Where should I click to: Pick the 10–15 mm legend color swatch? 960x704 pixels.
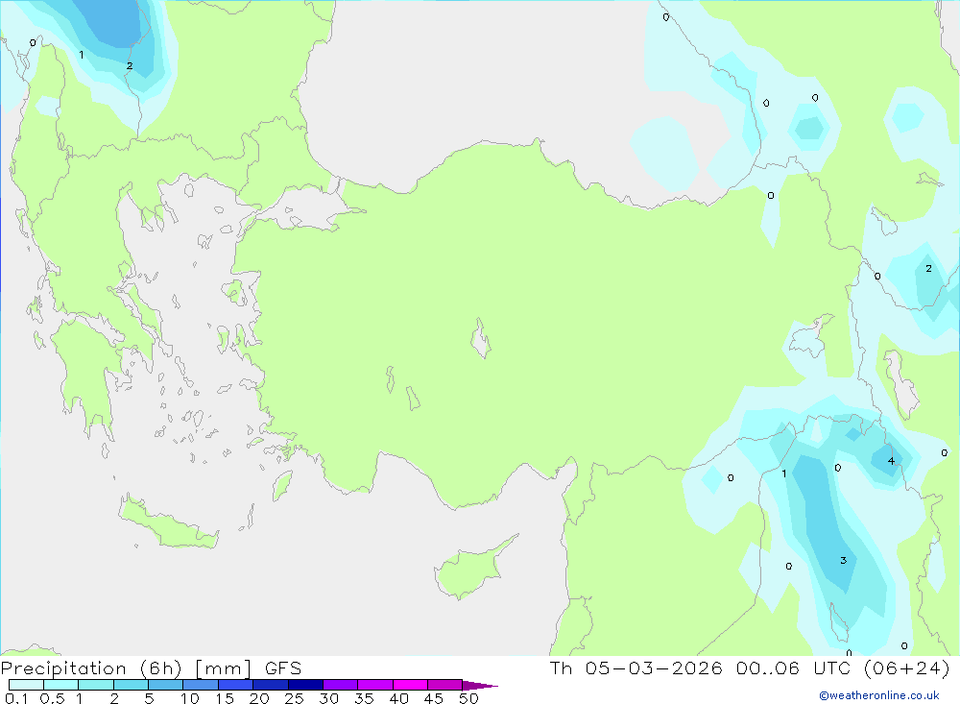tap(201, 685)
